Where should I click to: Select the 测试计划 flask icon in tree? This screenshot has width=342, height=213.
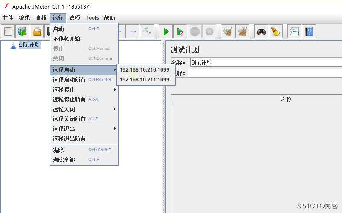click(x=13, y=45)
